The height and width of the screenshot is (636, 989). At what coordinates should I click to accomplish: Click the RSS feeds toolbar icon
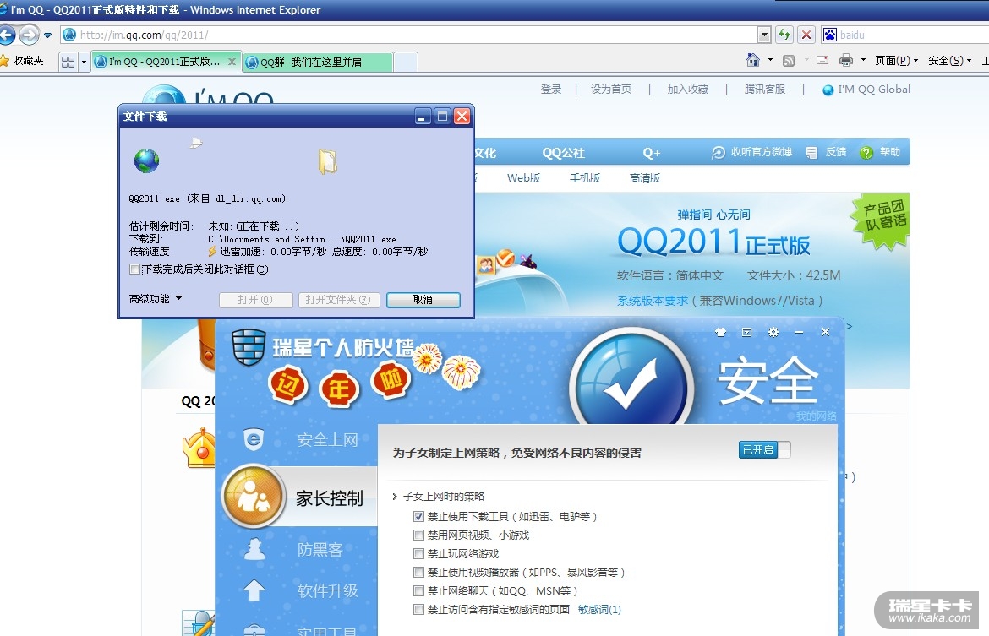pos(789,61)
